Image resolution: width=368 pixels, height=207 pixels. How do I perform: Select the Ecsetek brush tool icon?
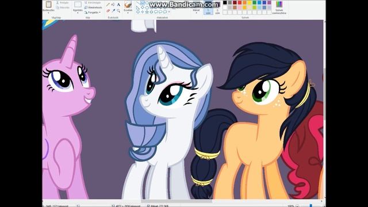click(128, 5)
